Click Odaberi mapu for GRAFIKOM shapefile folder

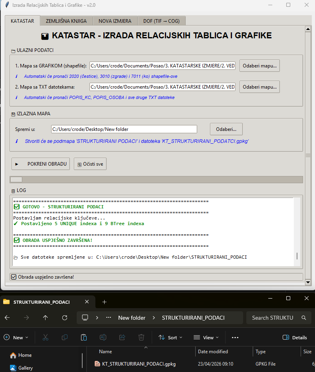[260, 66]
